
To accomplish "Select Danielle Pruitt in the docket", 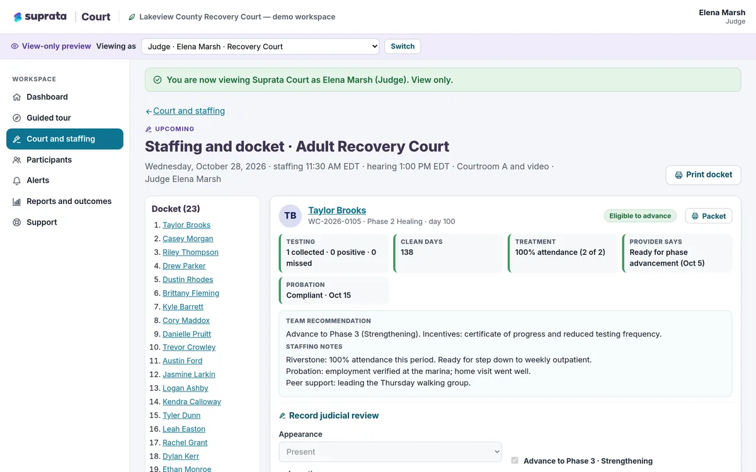I will (186, 334).
